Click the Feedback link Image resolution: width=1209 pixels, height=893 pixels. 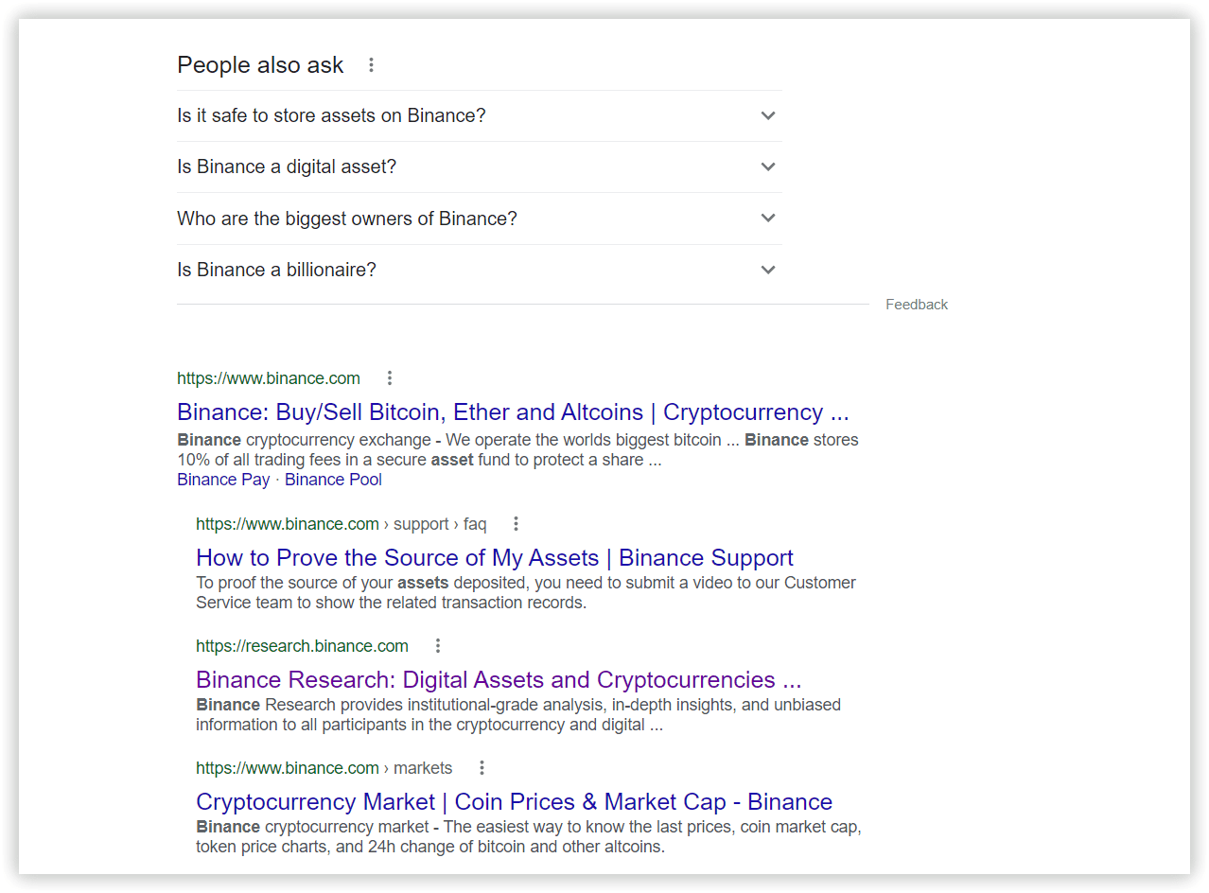point(916,305)
